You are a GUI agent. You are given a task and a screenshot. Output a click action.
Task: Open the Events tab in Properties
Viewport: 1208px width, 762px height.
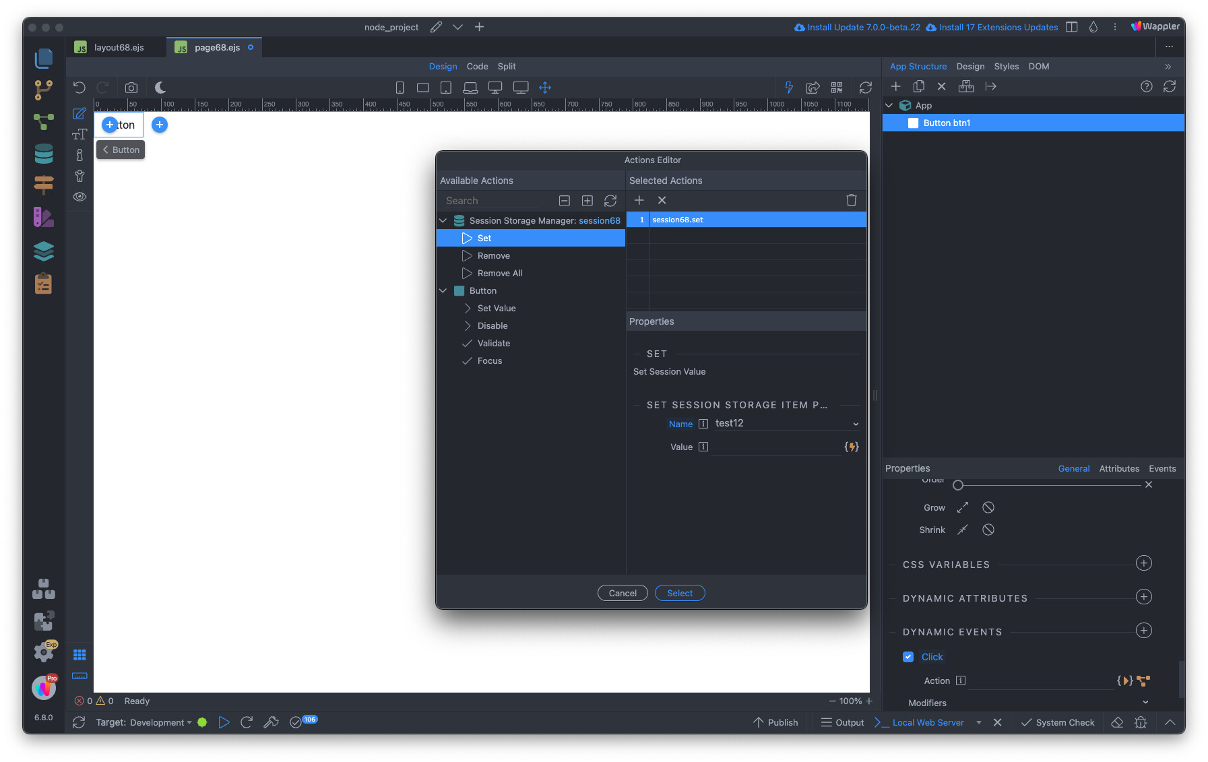pyautogui.click(x=1162, y=469)
